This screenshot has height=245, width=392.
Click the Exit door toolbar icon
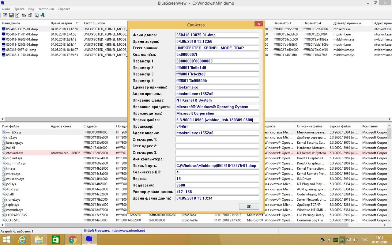pos(43,15)
